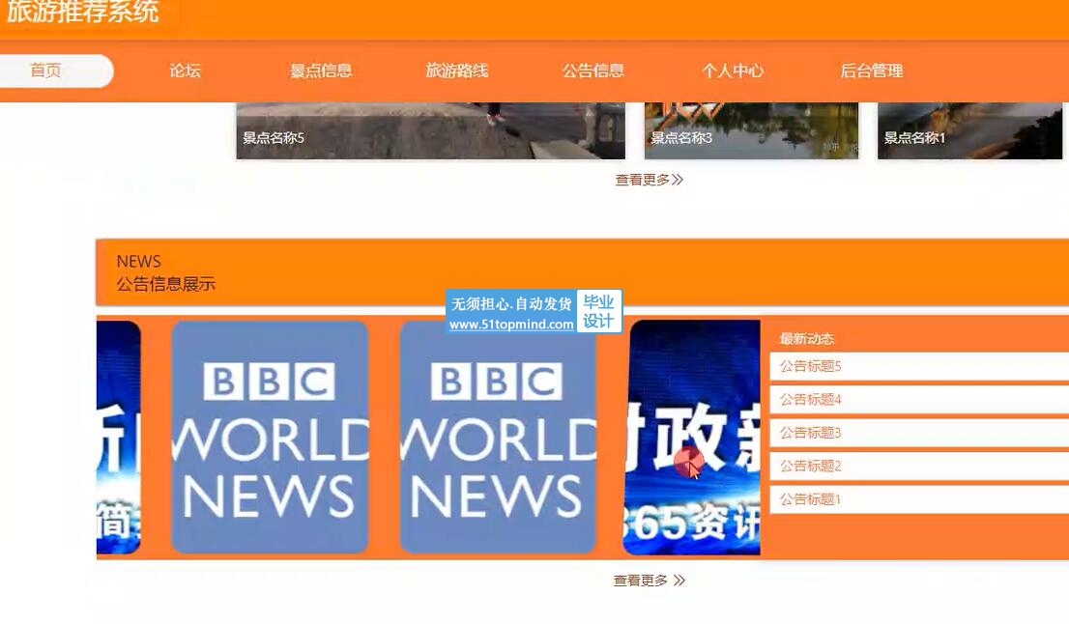The width and height of the screenshot is (1069, 624).
Task: Open the blue 财政 365资讯 news image
Action: pos(692,438)
